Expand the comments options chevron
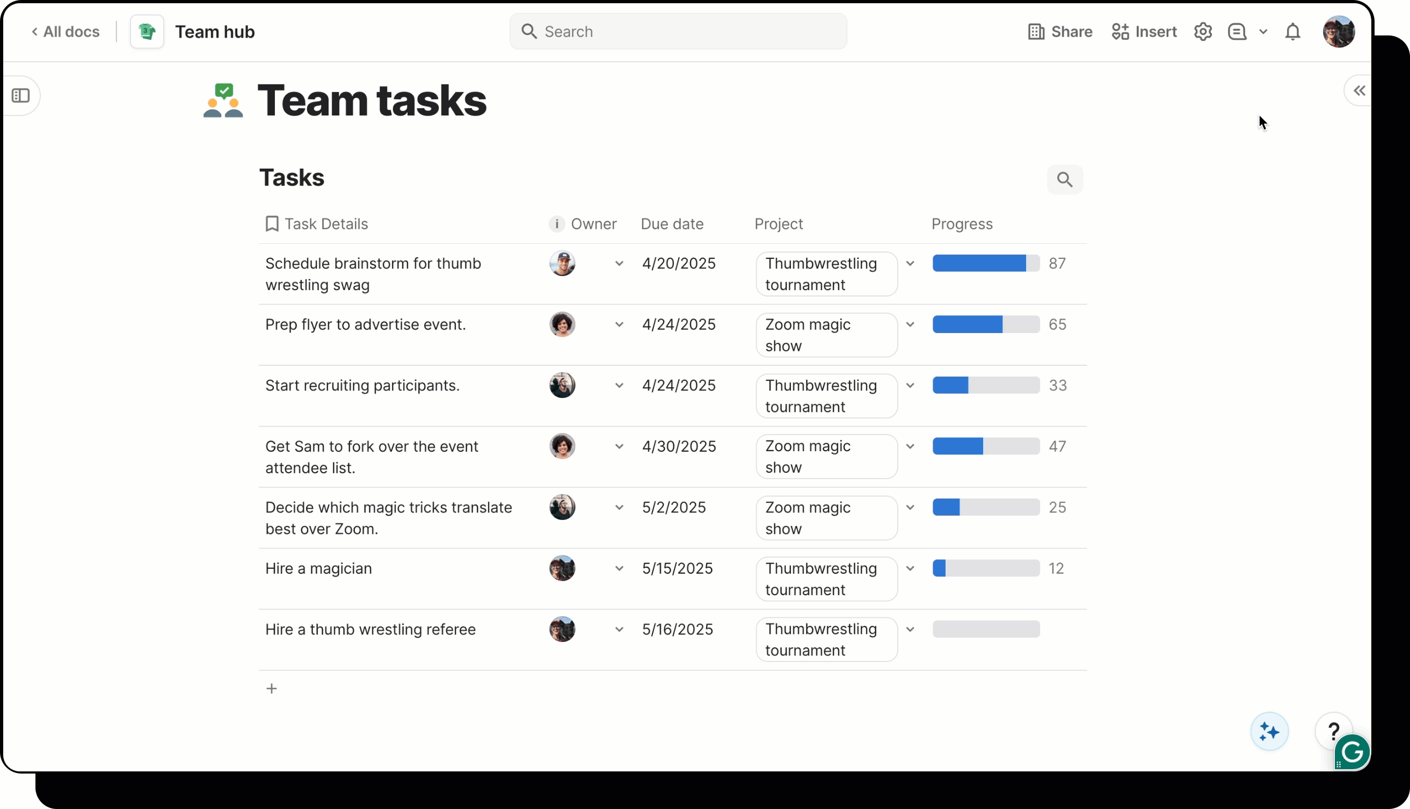Viewport: 1410px width, 809px height. point(1263,32)
